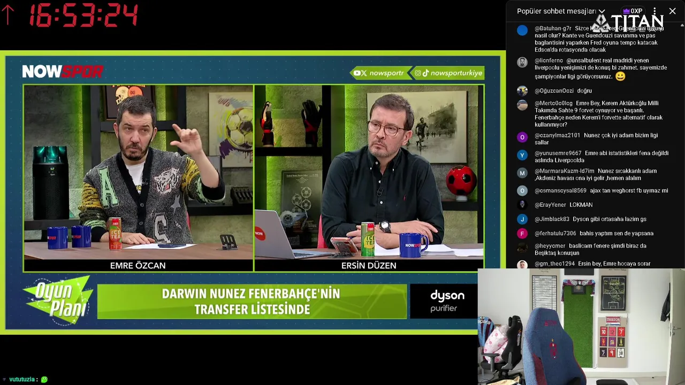This screenshot has width=685, height=385.
Task: Click the 'J' avatar of @Jimblack83
Action: (522, 219)
